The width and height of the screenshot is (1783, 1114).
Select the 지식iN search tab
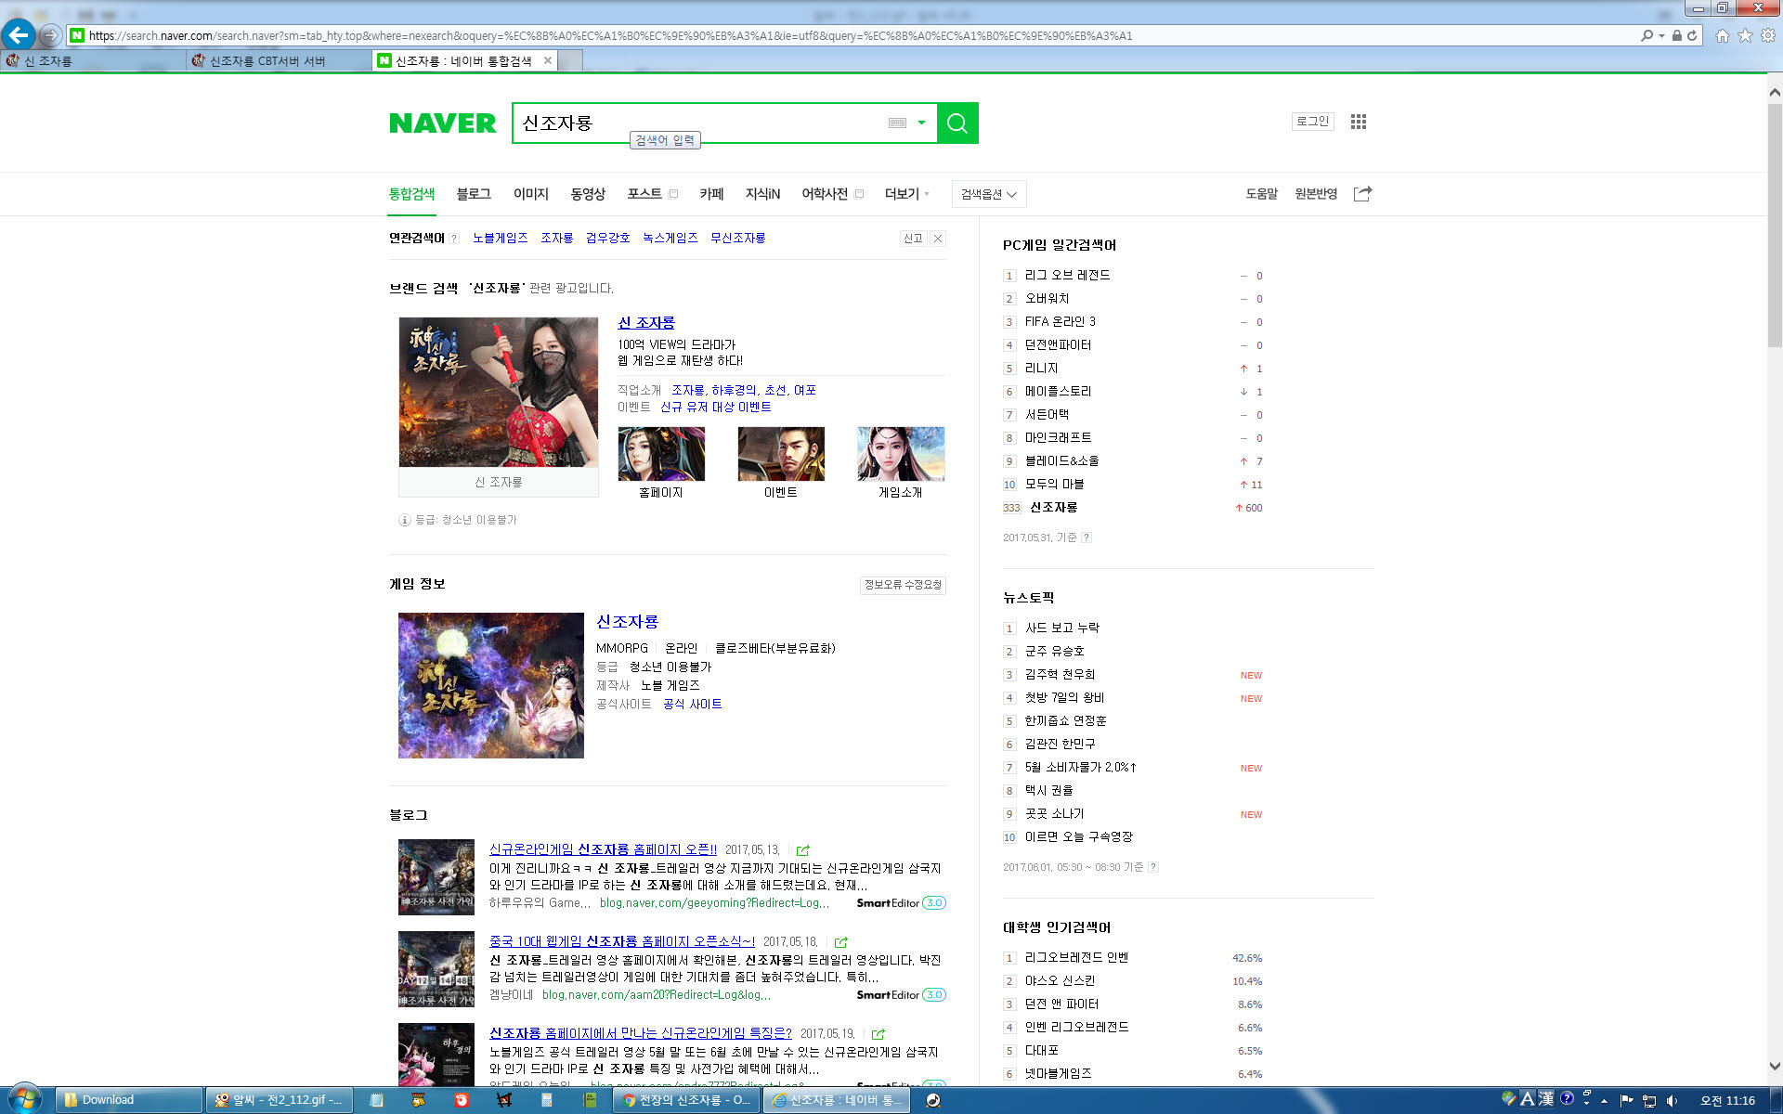tap(762, 193)
